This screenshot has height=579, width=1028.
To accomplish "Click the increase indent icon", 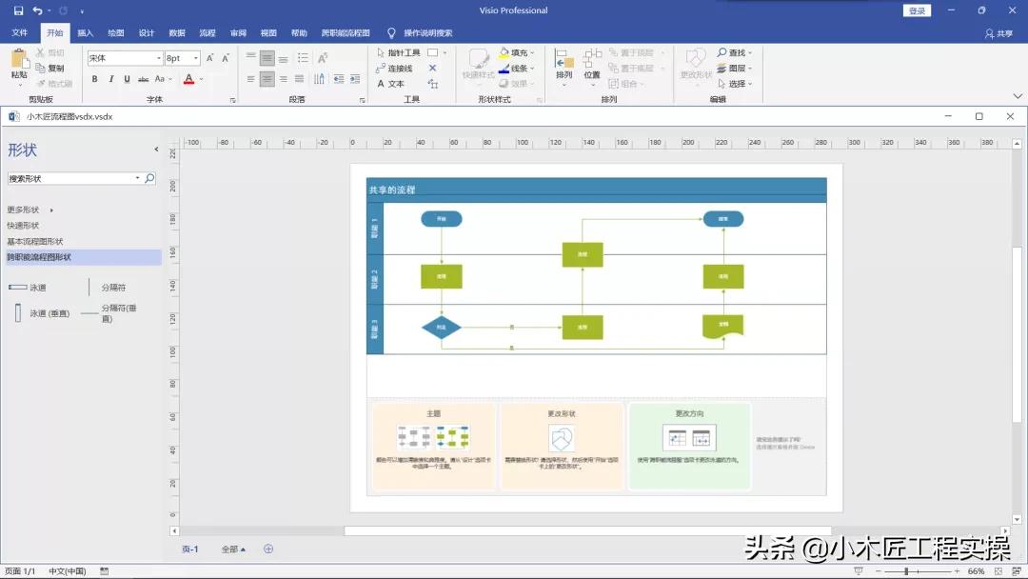I will pyautogui.click(x=355, y=79).
